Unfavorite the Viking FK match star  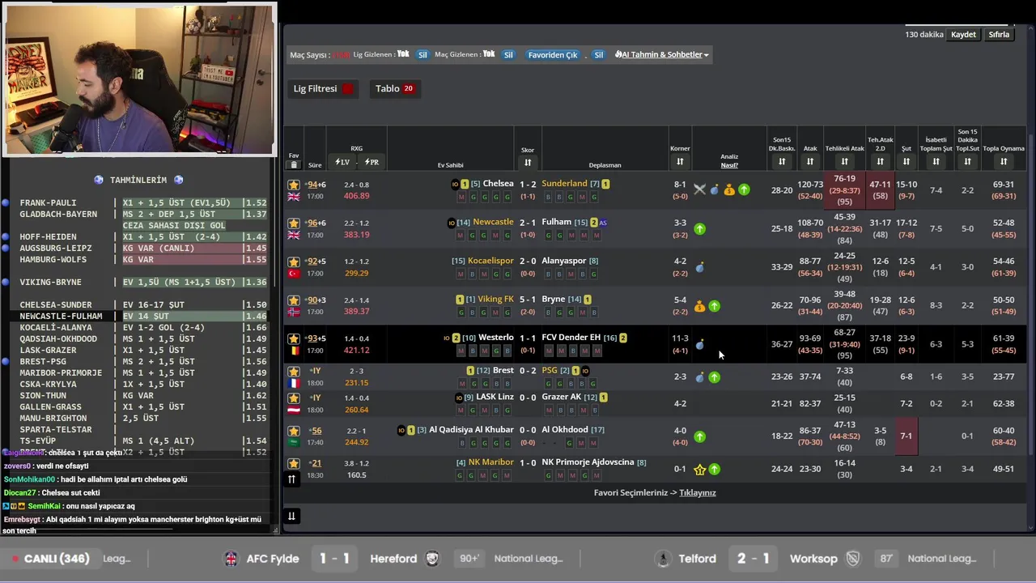[293, 300]
